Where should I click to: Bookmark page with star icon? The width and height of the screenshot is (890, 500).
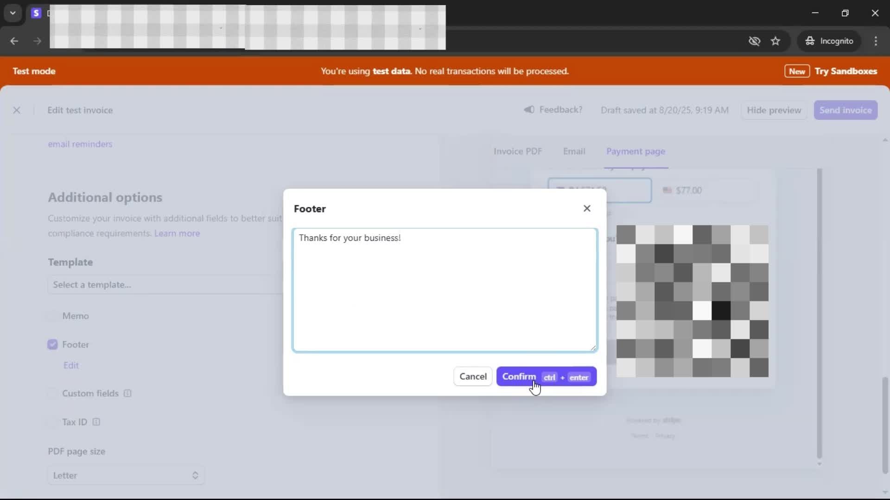pyautogui.click(x=776, y=41)
